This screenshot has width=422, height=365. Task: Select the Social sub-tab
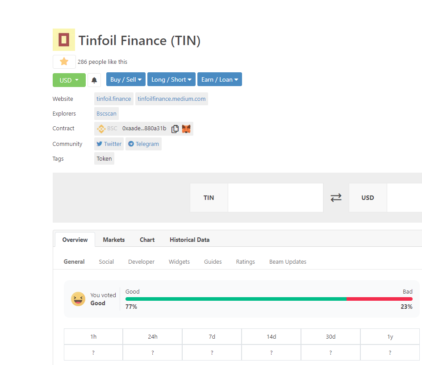(106, 262)
